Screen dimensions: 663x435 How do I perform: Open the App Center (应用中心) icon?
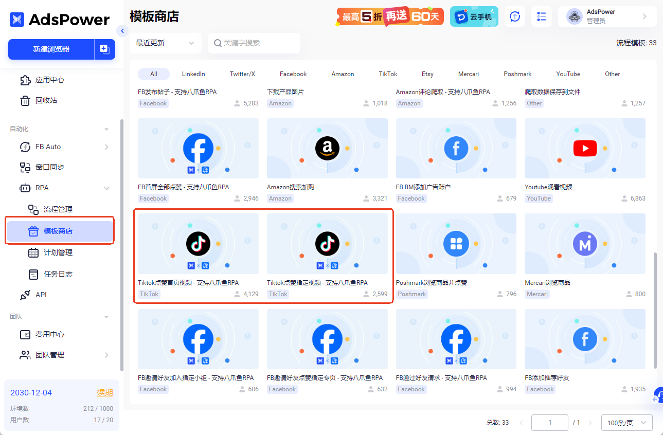click(25, 80)
